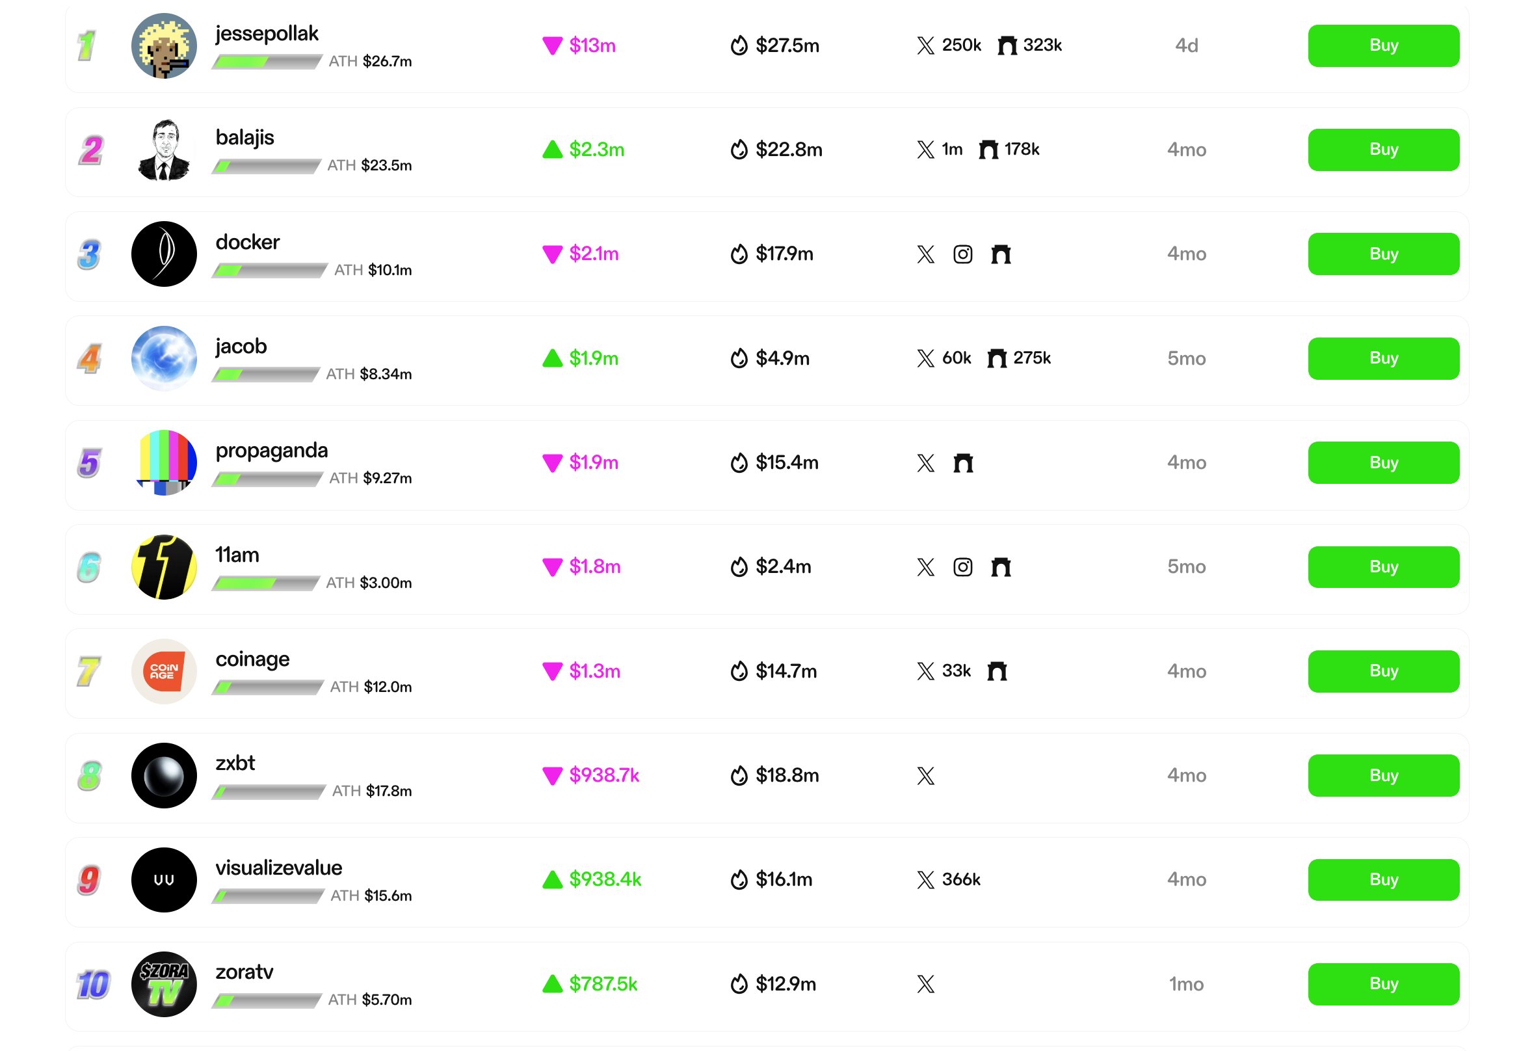Click Buy button for docker
Screen dimensions: 1519x1051
pos(1382,254)
